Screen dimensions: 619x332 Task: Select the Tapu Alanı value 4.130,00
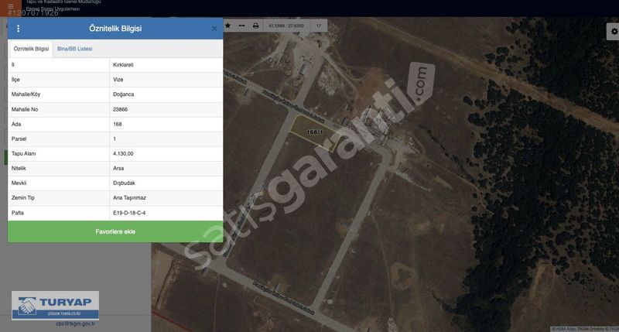tap(123, 153)
